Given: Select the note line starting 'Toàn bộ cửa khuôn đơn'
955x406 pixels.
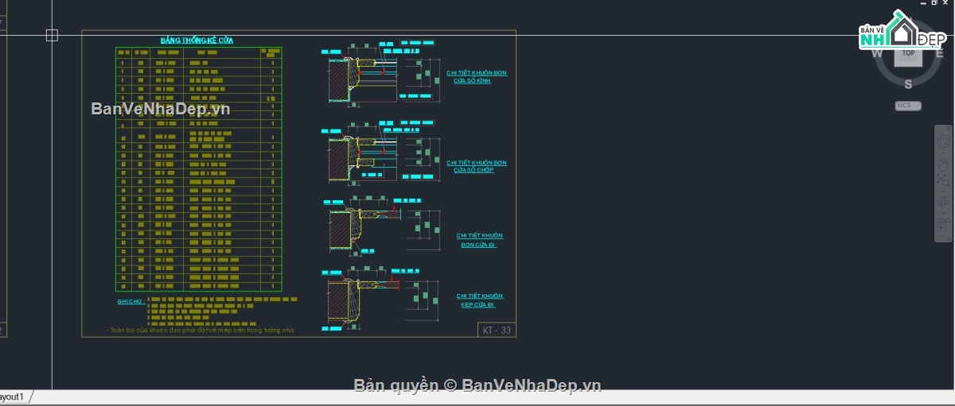Looking at the screenshot, I should click(201, 330).
